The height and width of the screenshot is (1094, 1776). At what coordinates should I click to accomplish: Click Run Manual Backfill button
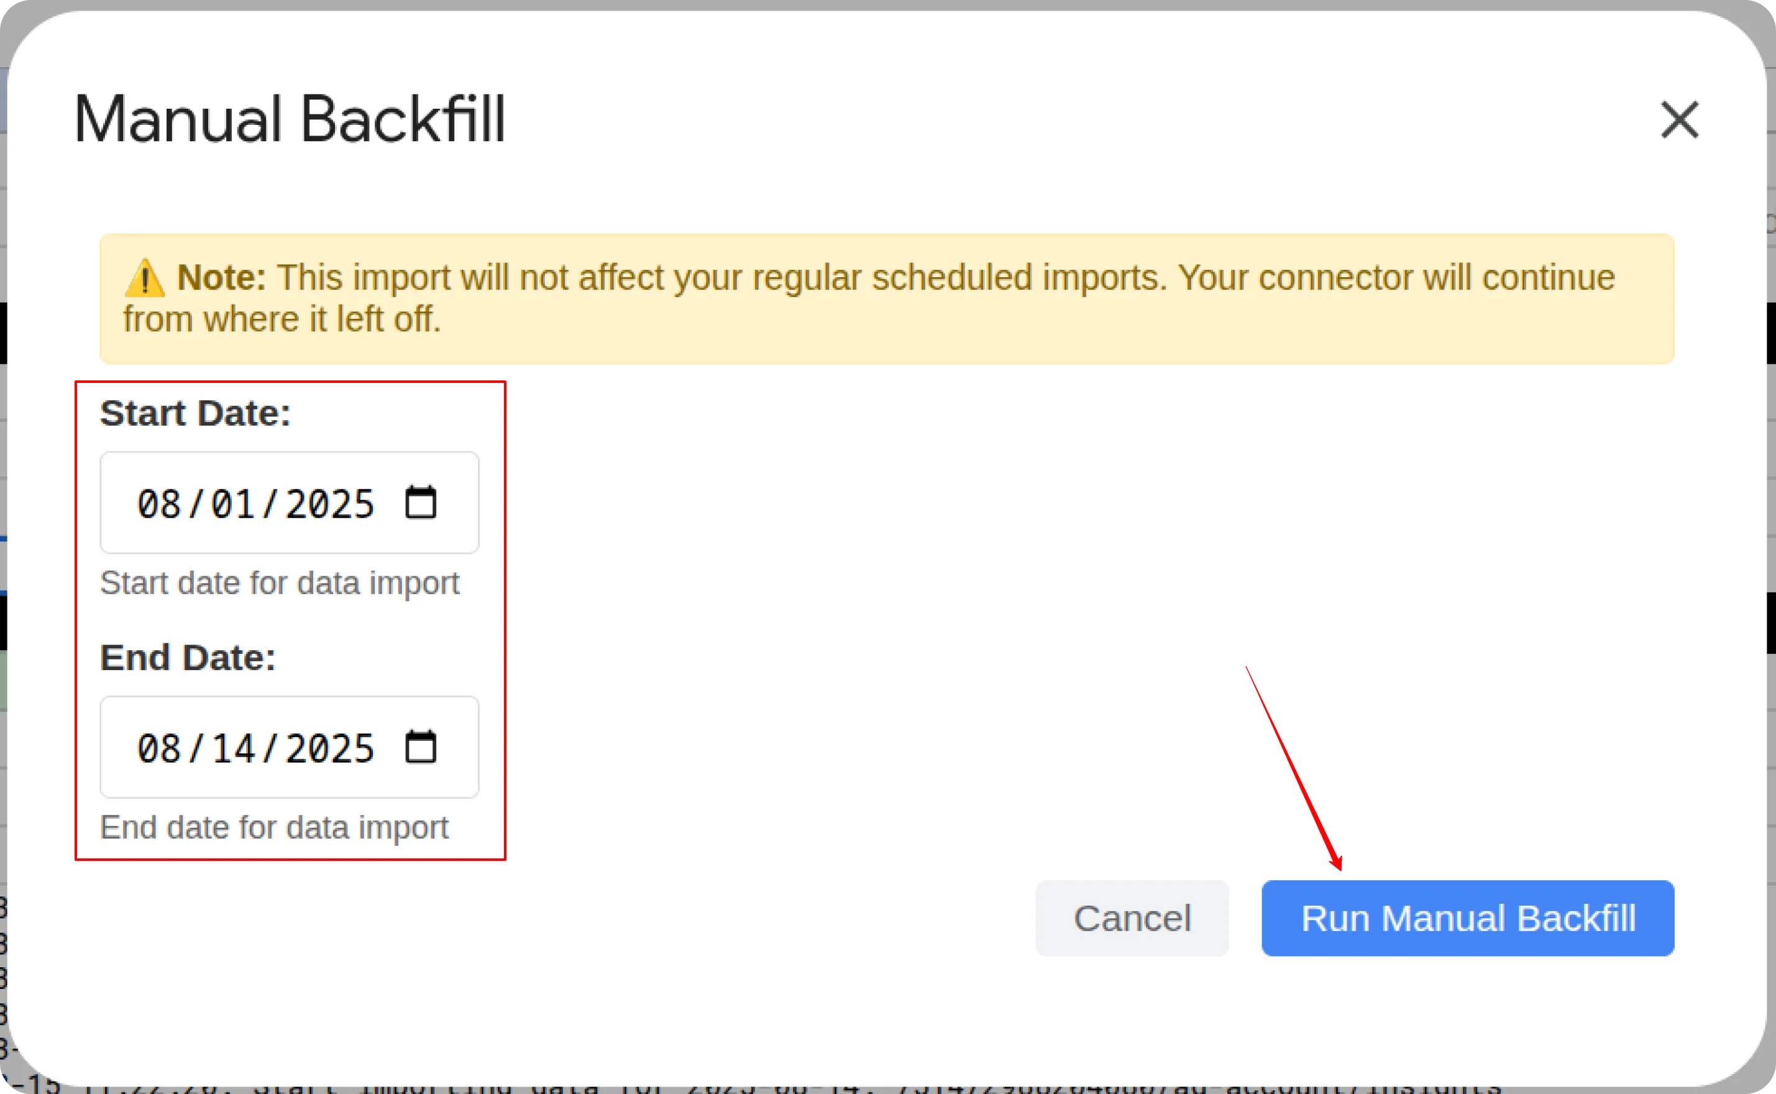point(1468,917)
